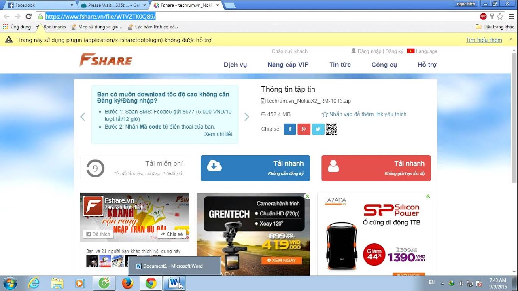Open the Hỗ trợ menu
The height and width of the screenshot is (291, 518).
tap(427, 65)
